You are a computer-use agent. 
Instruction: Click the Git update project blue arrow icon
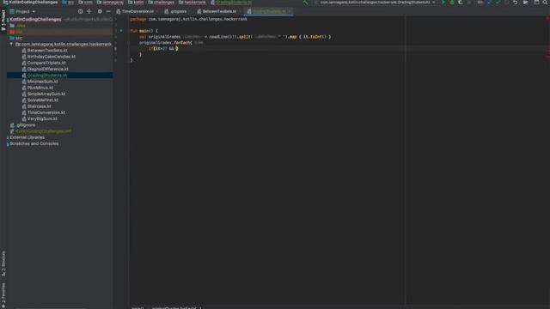489,3
